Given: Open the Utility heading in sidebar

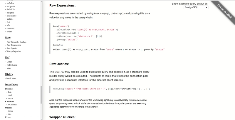Looking at the screenshot, I should coord(9,74).
